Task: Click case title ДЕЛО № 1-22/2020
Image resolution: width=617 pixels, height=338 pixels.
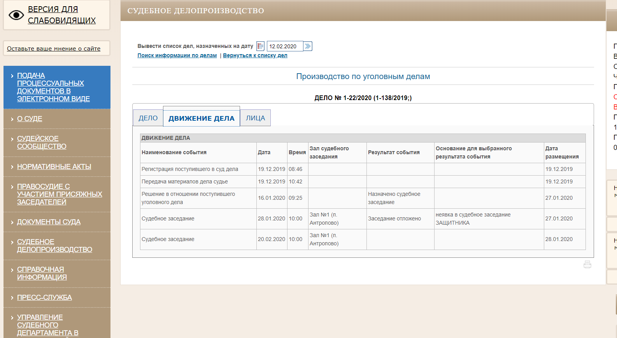Action: [363, 98]
